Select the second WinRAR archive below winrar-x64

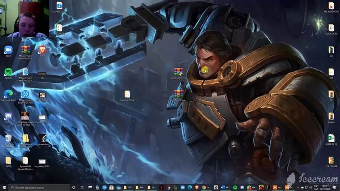pos(178,95)
